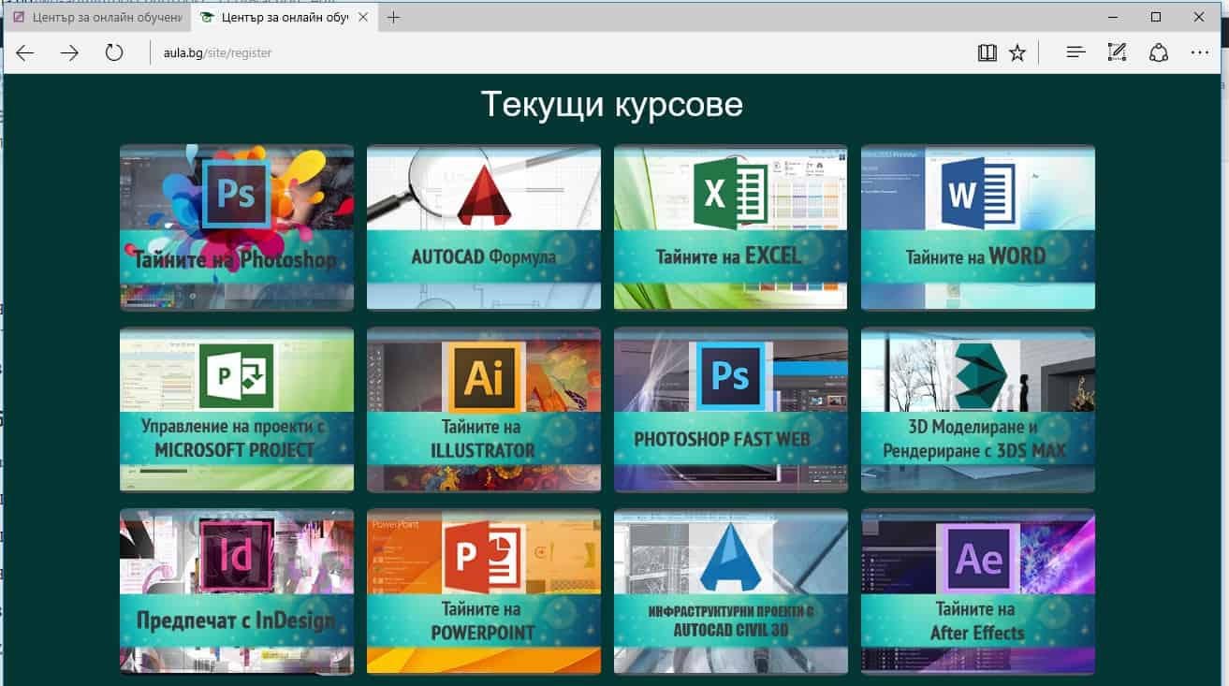Image resolution: width=1229 pixels, height=686 pixels.
Task: Click the Illustrator Ai logo icon
Action: (483, 376)
